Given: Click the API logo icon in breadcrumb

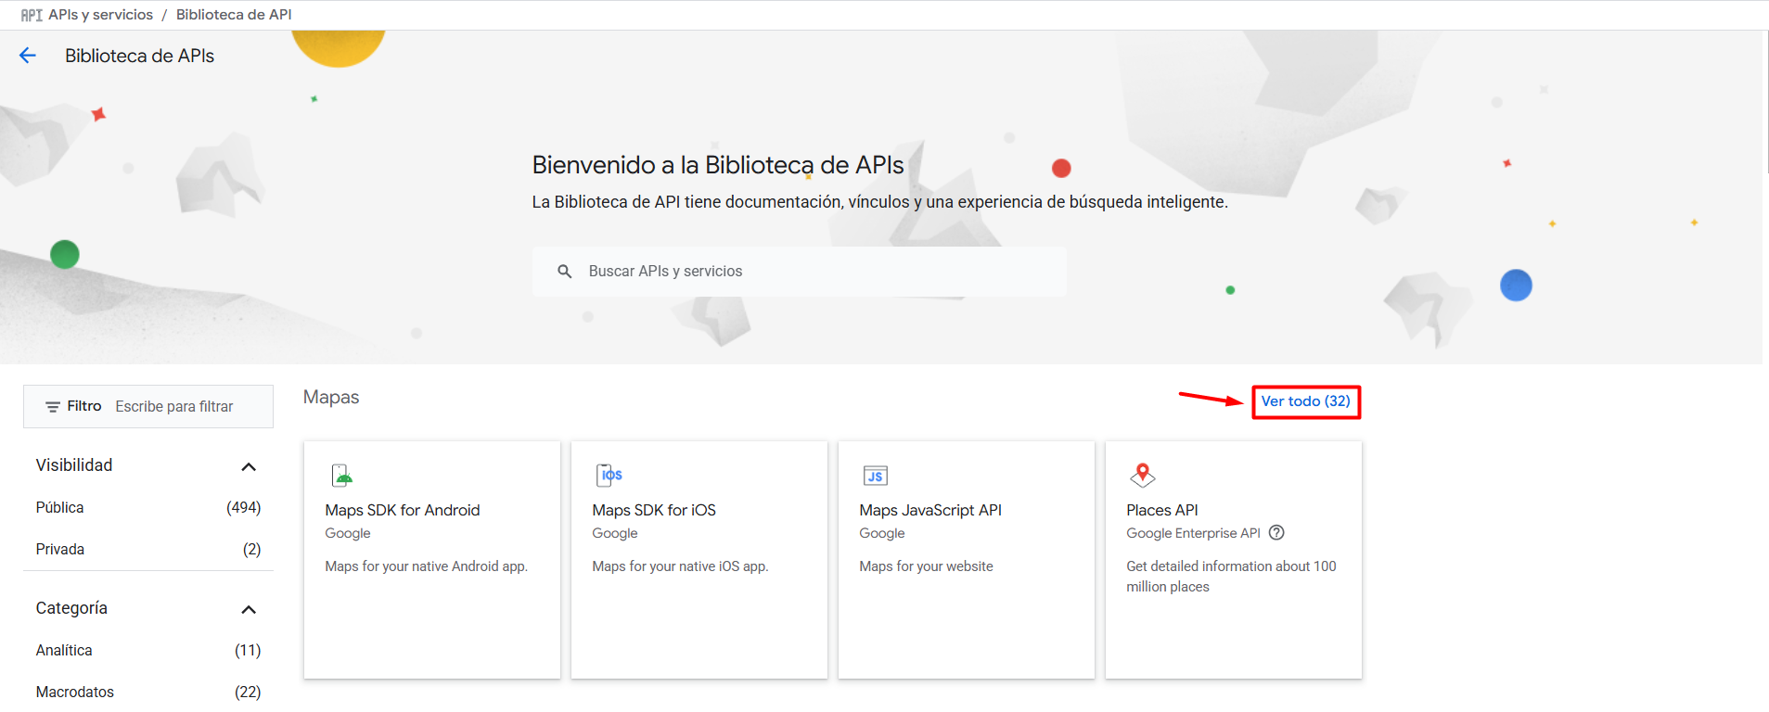Looking at the screenshot, I should (32, 15).
